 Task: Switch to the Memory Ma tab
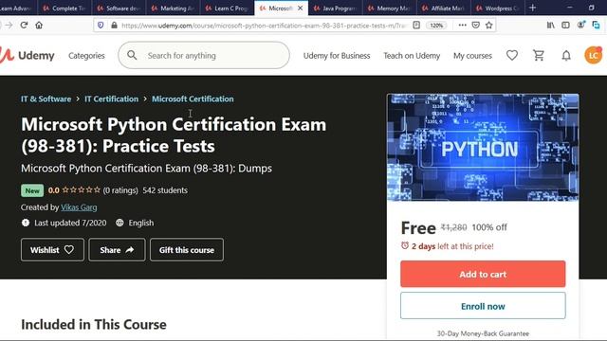(x=390, y=8)
